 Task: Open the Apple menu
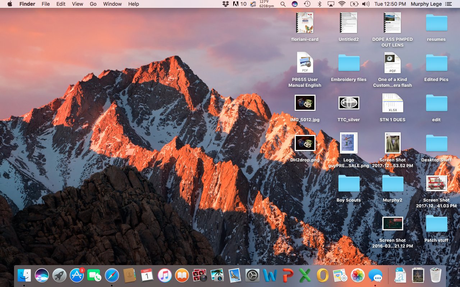point(10,4)
